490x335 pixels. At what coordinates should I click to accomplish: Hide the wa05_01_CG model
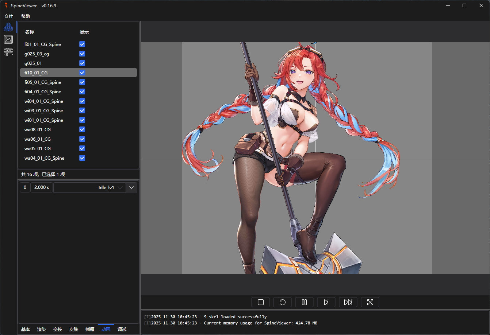point(82,148)
